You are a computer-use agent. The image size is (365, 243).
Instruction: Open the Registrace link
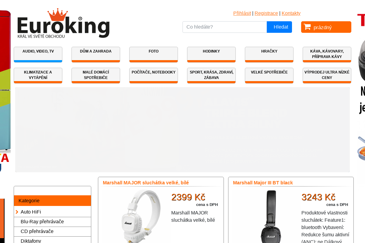[266, 13]
